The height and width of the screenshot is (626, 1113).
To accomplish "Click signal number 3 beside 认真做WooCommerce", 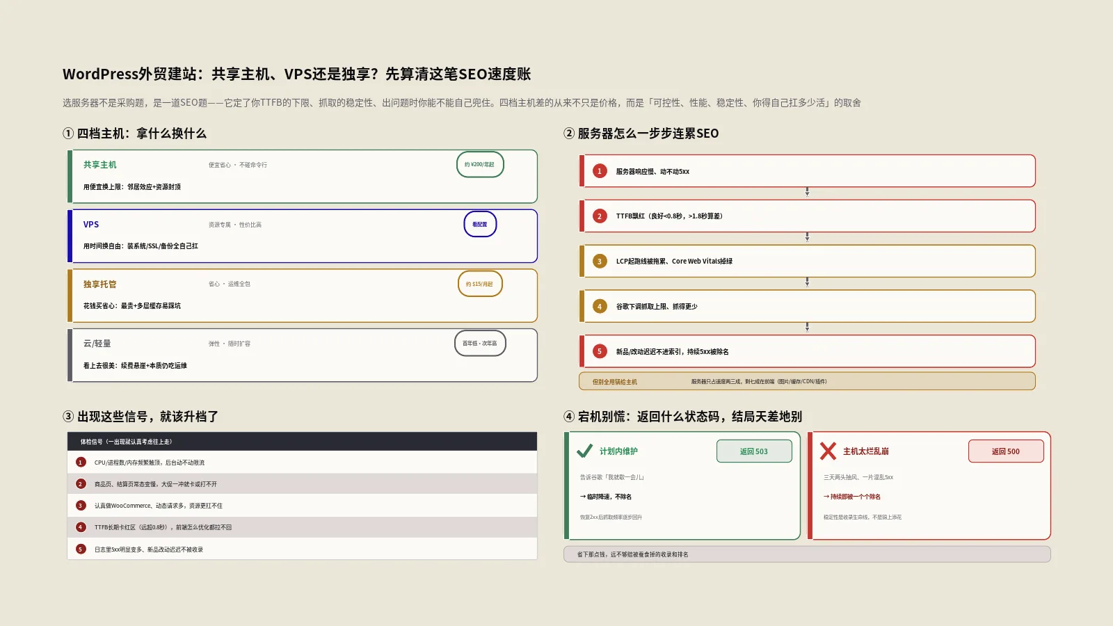I will (81, 506).
